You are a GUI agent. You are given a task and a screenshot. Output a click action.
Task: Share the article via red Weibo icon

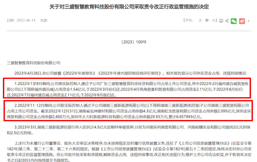click(242, 21)
